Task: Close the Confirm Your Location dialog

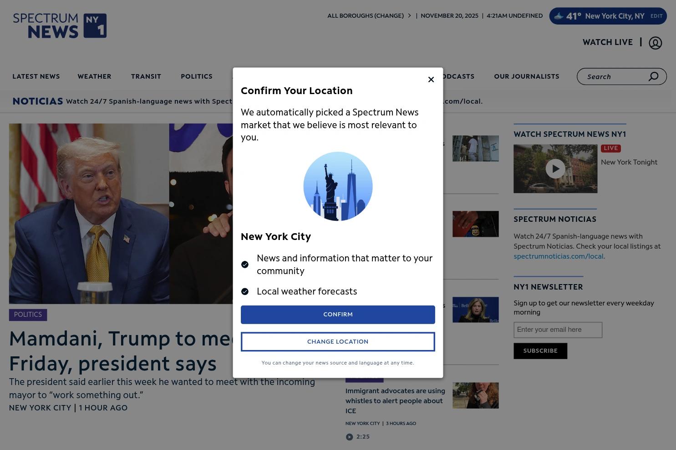Action: click(431, 80)
